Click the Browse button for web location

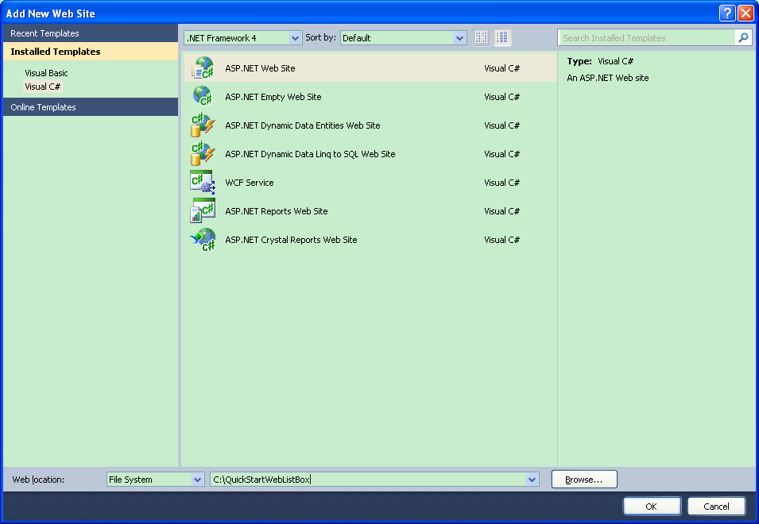[583, 479]
